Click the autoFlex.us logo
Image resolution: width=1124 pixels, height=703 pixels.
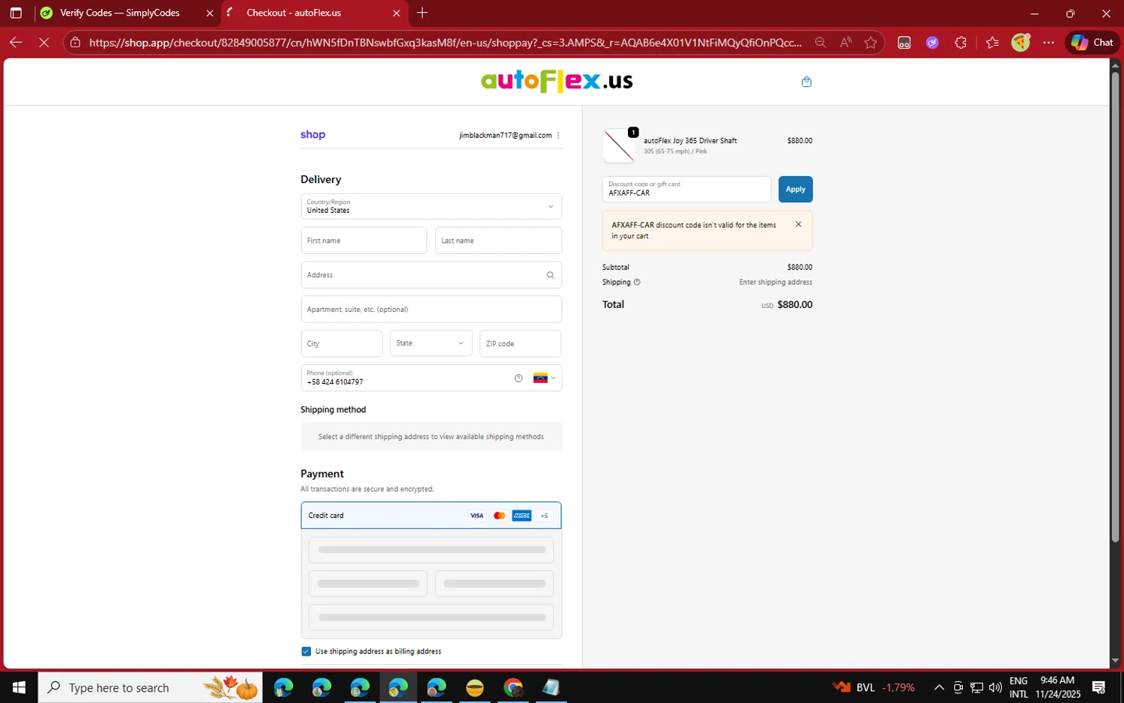[x=557, y=81]
